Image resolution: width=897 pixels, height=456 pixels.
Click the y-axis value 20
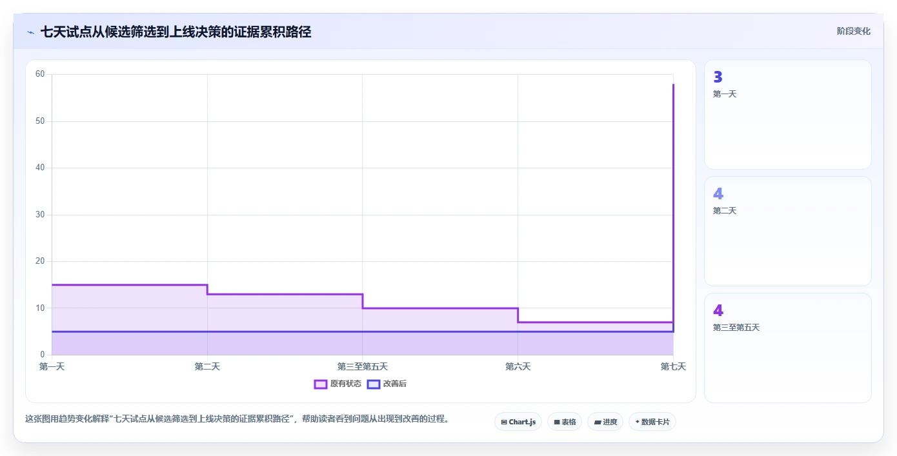[40, 261]
